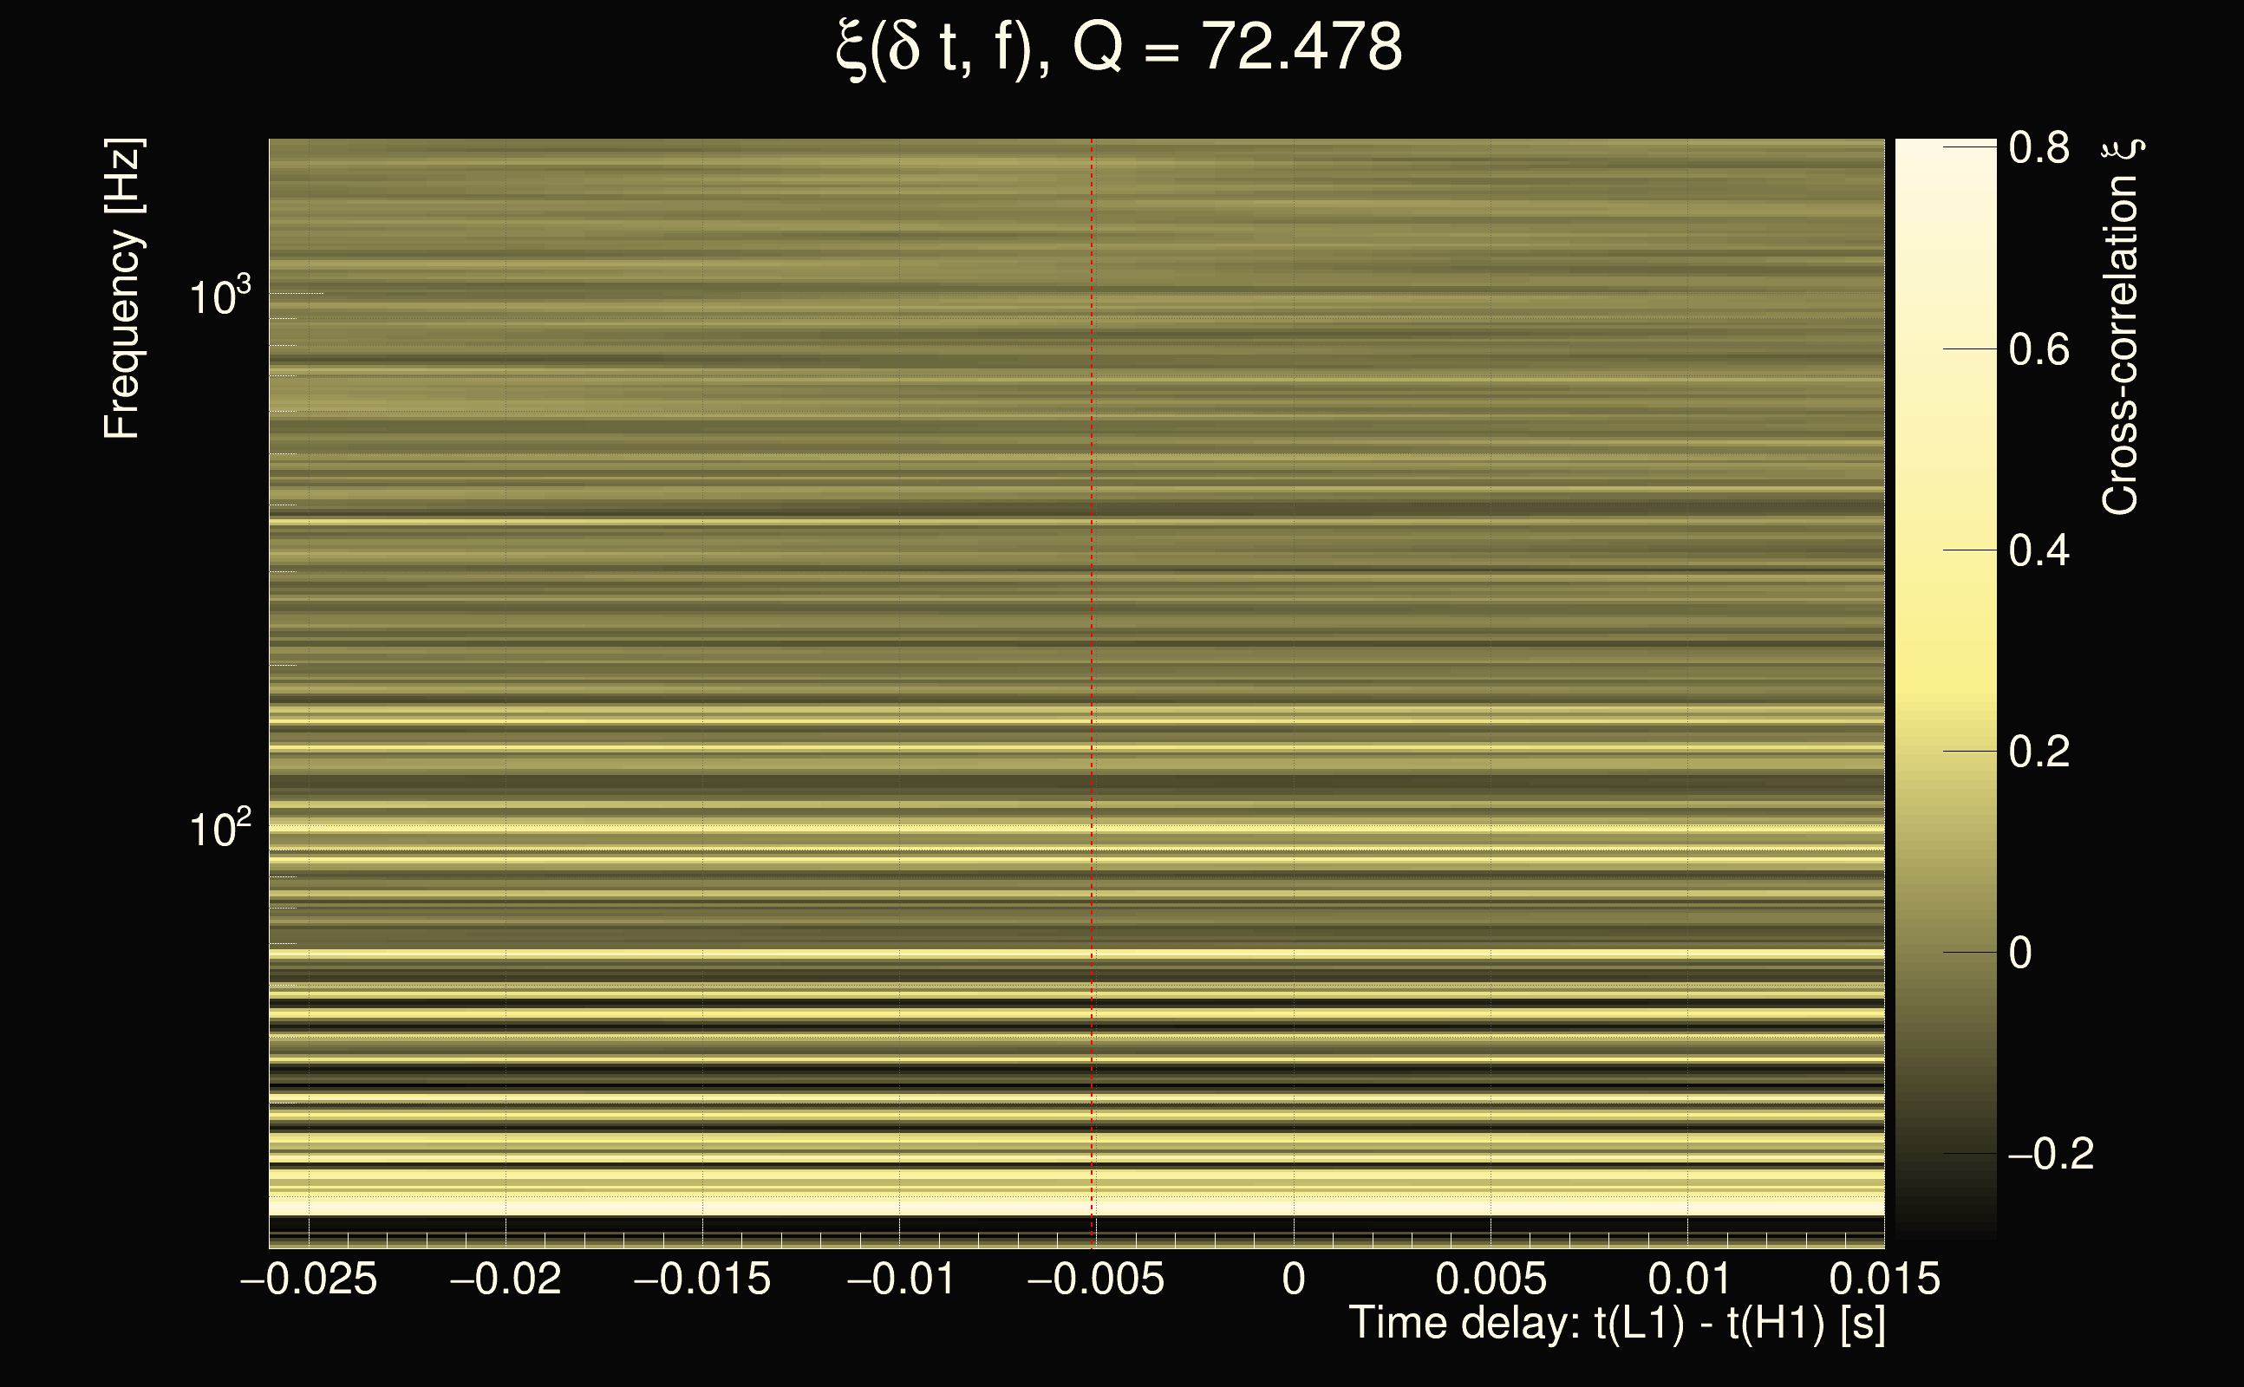
Task: Click the 10³ frequency tick label
Action: pos(219,296)
